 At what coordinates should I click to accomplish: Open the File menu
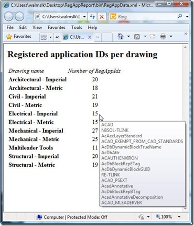pos(10,27)
